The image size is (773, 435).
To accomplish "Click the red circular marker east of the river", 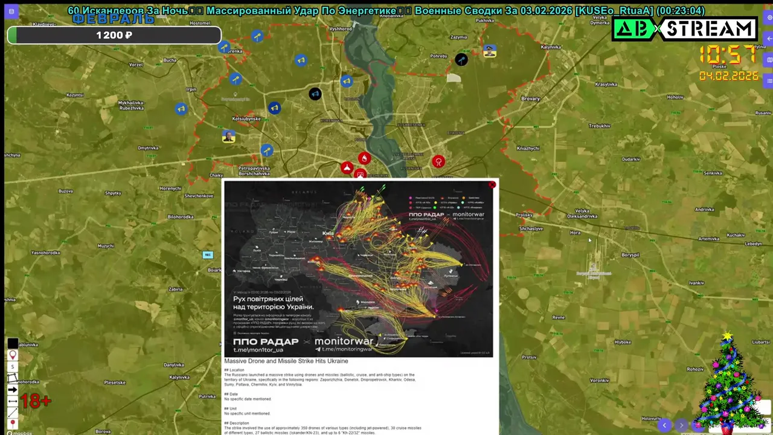I will pos(438,161).
